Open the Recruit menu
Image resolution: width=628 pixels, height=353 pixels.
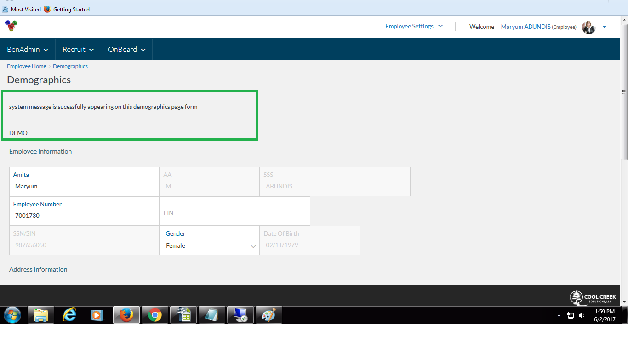click(x=78, y=49)
